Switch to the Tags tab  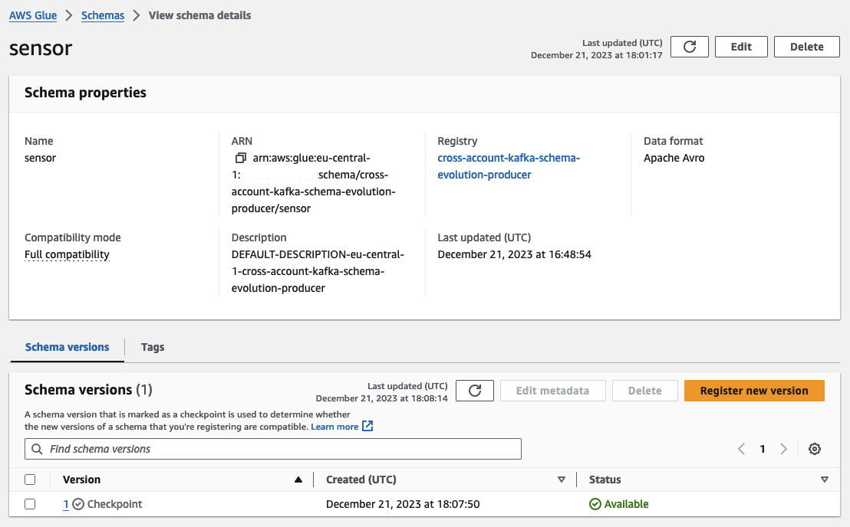point(153,347)
